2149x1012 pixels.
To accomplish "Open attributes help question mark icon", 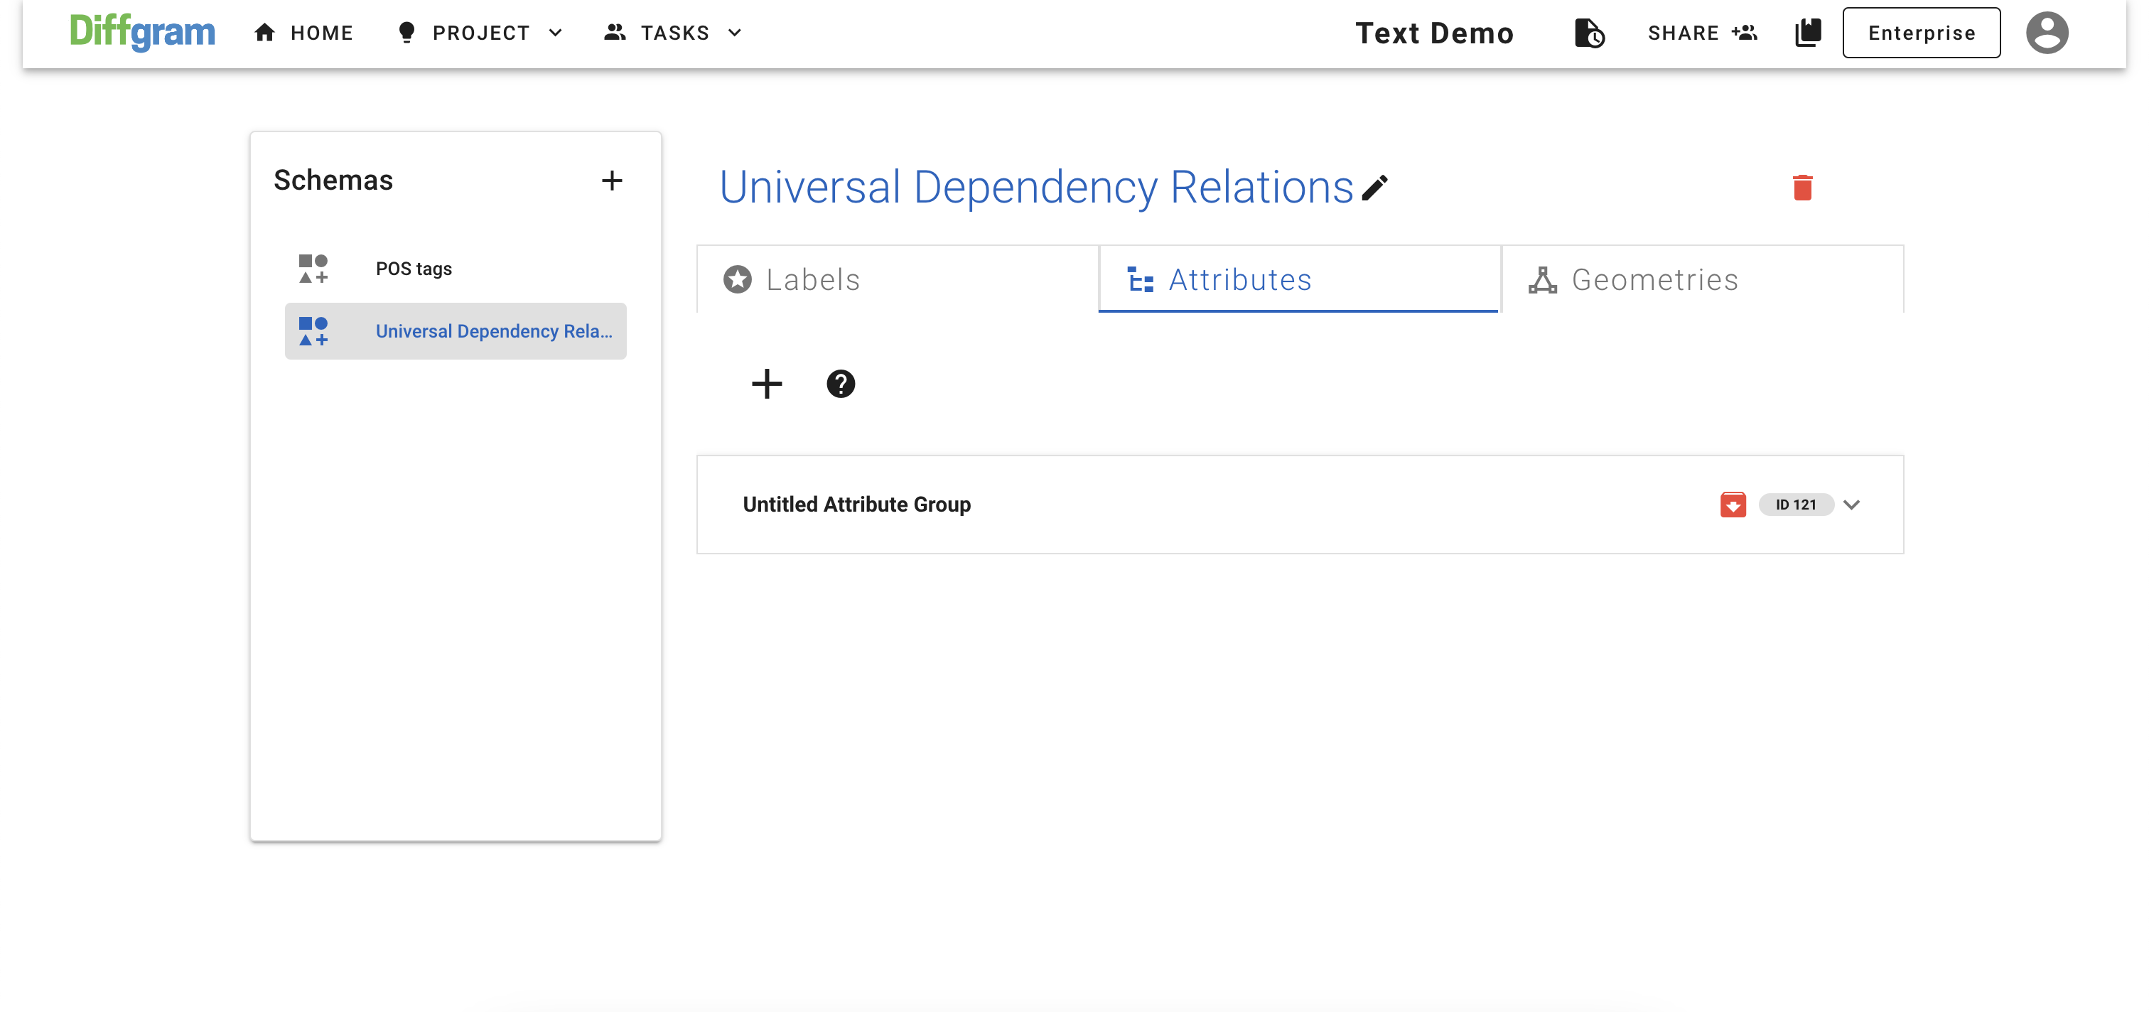I will point(840,384).
